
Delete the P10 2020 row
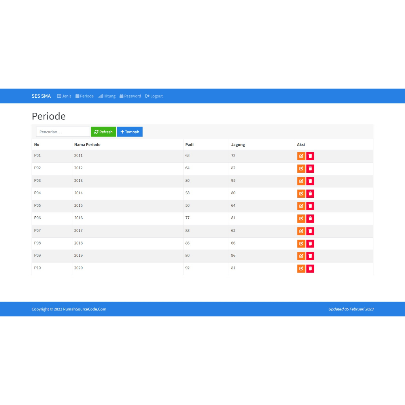point(310,269)
